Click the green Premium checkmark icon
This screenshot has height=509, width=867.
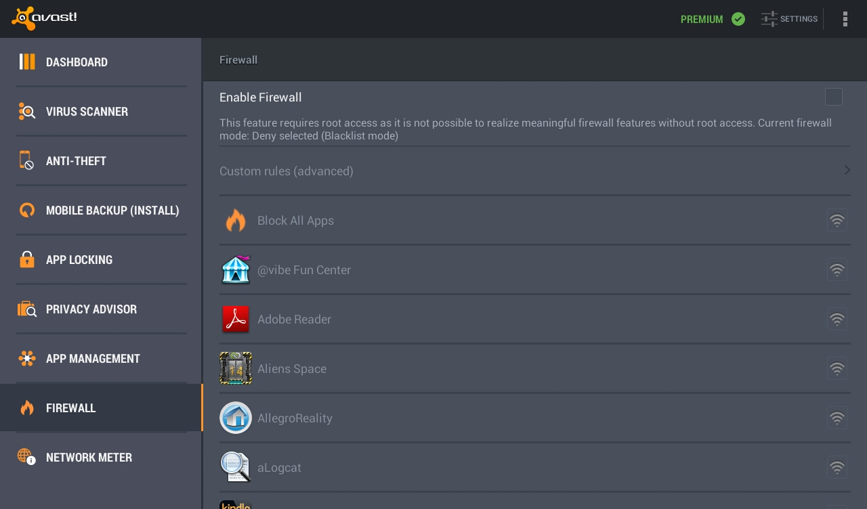[738, 19]
